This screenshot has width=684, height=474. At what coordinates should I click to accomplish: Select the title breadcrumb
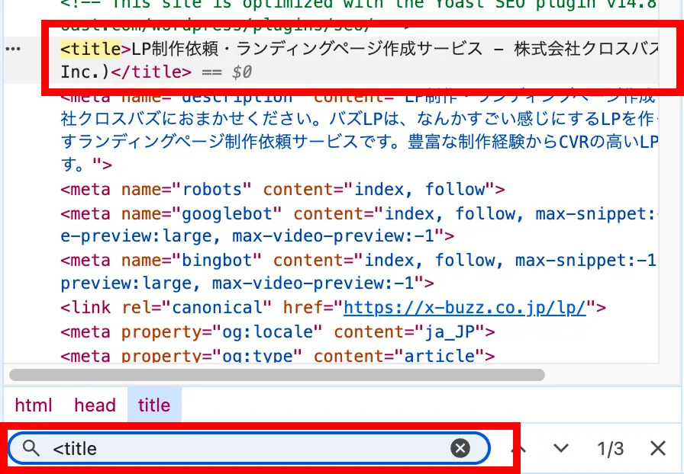point(154,405)
